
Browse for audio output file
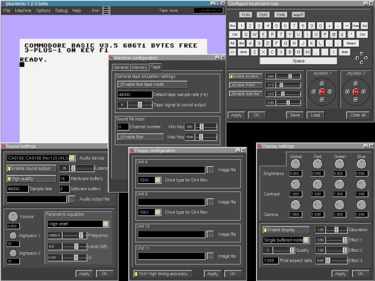(71, 199)
